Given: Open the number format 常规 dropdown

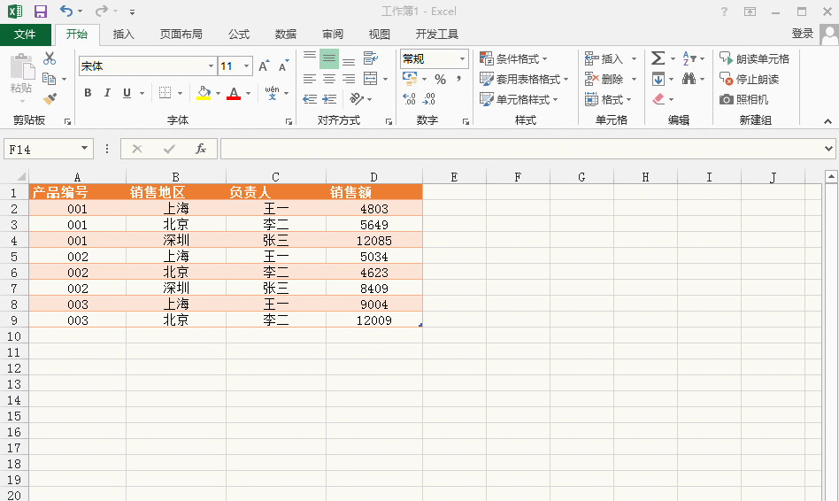Looking at the screenshot, I should tap(462, 58).
